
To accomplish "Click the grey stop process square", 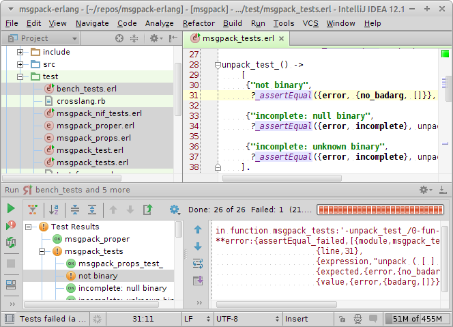I will click(11, 264).
